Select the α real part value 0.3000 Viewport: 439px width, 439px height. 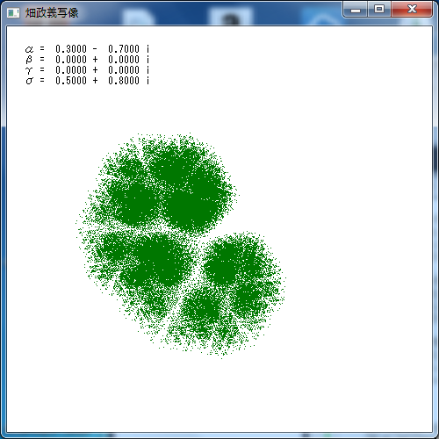point(71,49)
